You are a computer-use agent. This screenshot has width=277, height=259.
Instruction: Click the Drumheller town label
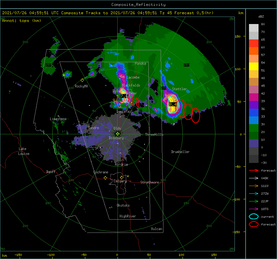(x=180, y=152)
